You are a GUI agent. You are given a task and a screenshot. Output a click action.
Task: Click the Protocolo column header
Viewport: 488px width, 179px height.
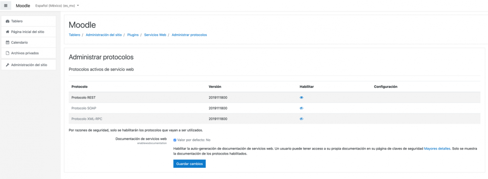(79, 87)
